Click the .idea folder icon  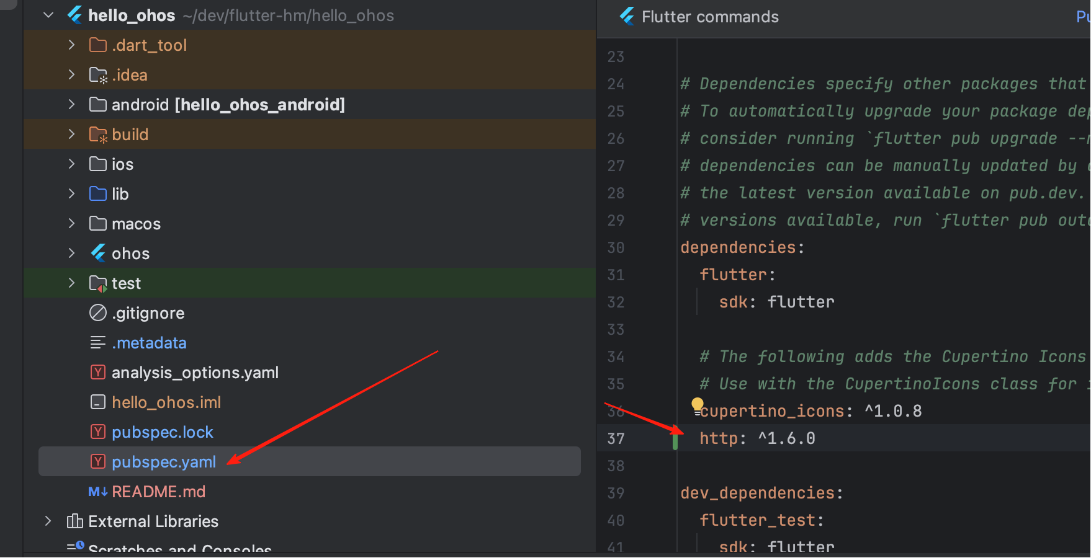click(98, 75)
